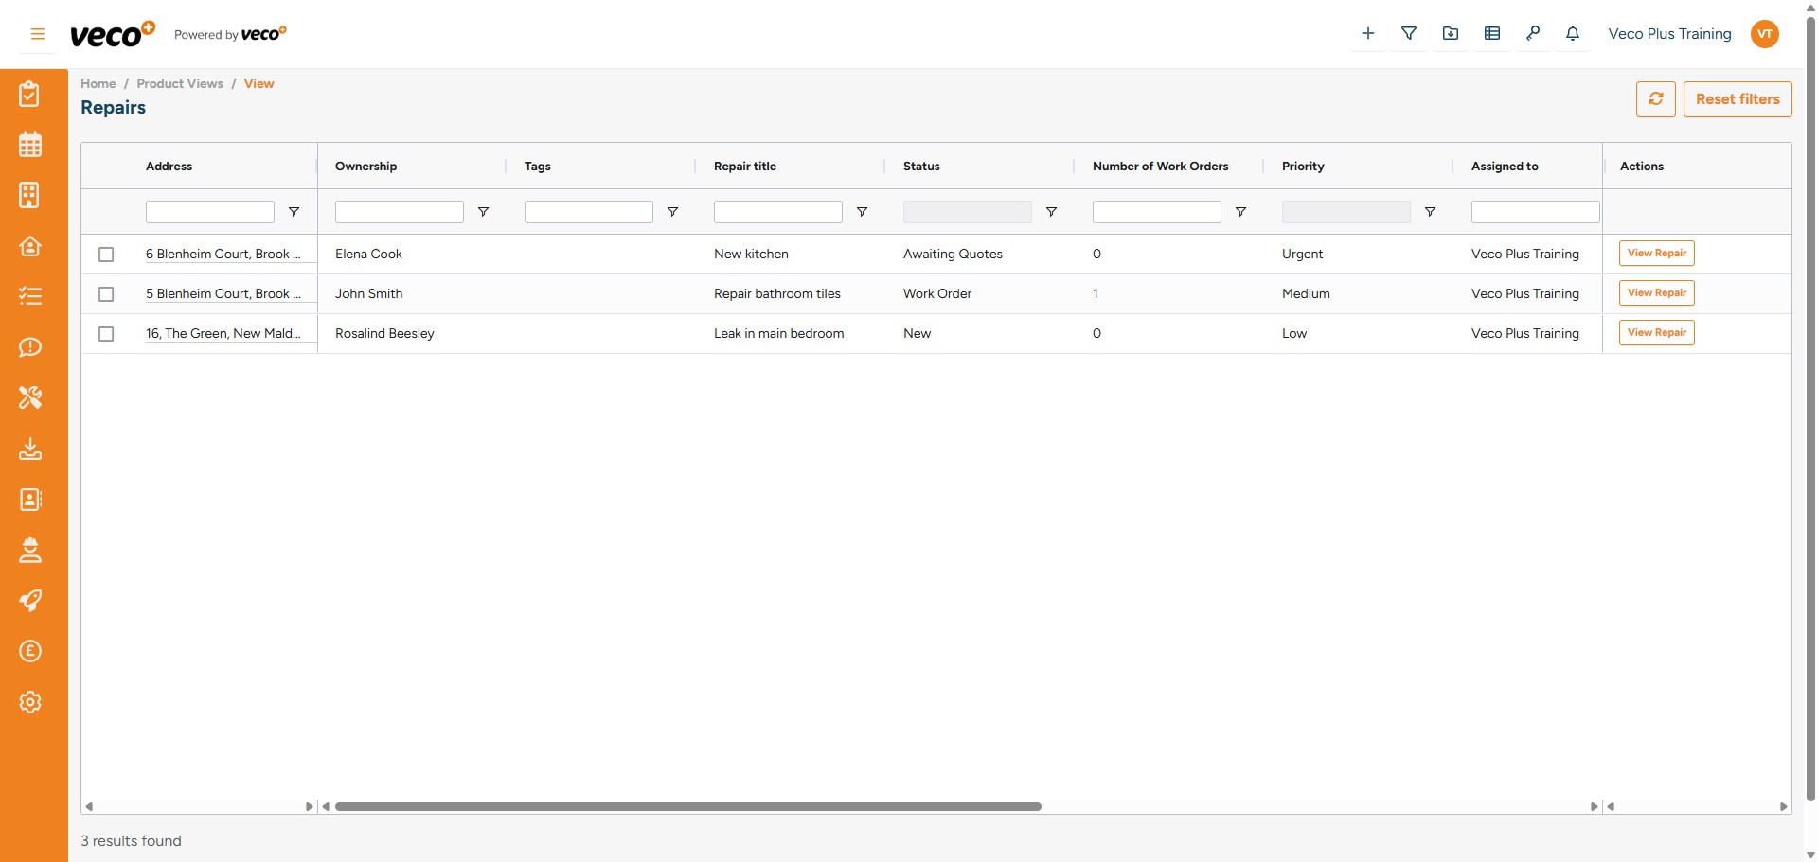Screen dimensions: 1818x862
Task: Open the settings gear in sidebar
Action: [x=30, y=702]
